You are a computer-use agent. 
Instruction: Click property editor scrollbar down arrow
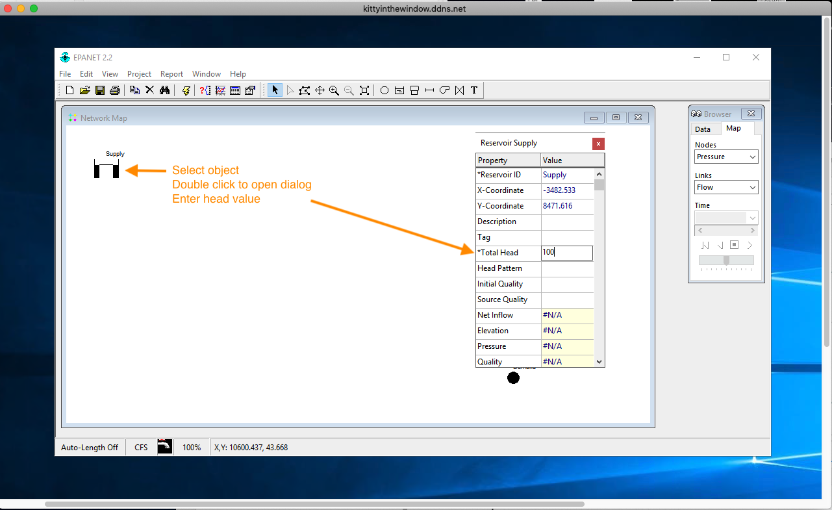click(599, 362)
